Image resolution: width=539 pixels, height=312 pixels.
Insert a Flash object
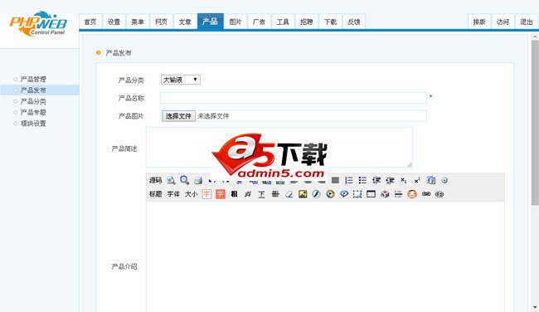pyautogui.click(x=316, y=194)
